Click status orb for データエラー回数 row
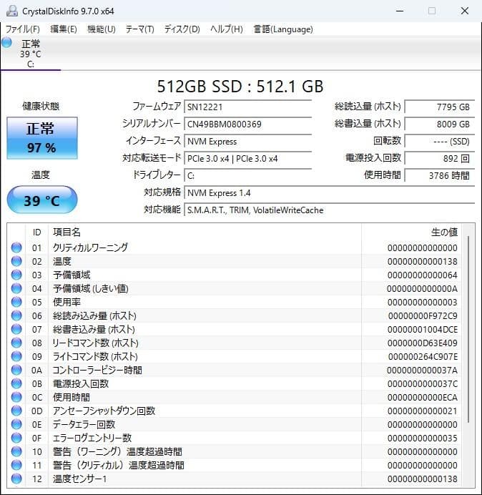Screen dimensions: 482x495 [x=16, y=424]
